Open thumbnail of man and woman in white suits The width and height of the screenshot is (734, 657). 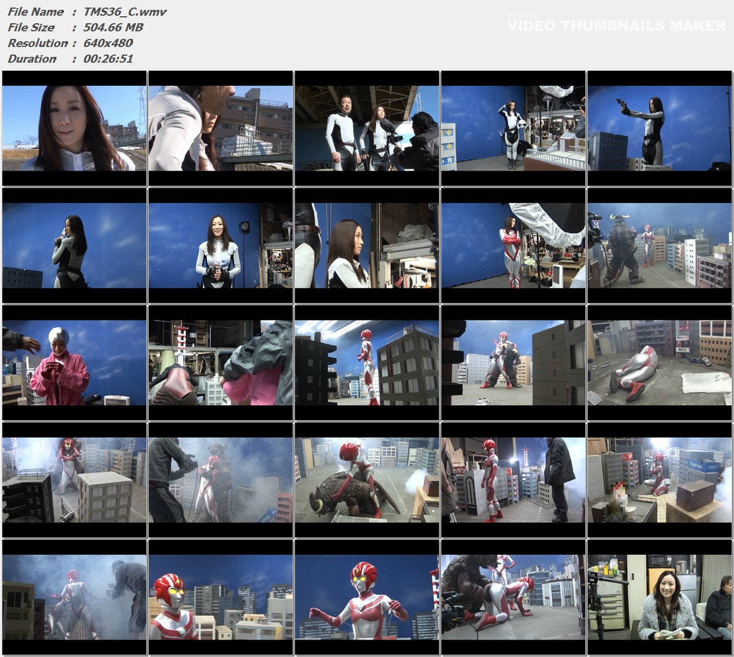coord(367,128)
